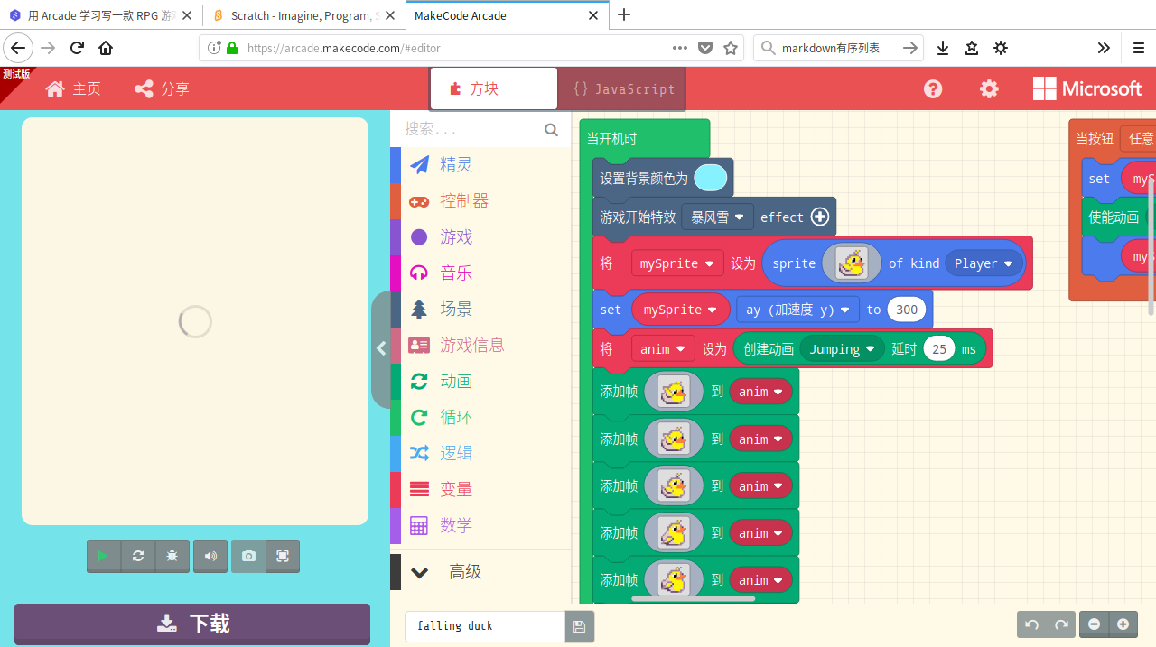This screenshot has height=647, width=1156.
Task: Open MakeCode settings gear menu
Action: tap(990, 88)
